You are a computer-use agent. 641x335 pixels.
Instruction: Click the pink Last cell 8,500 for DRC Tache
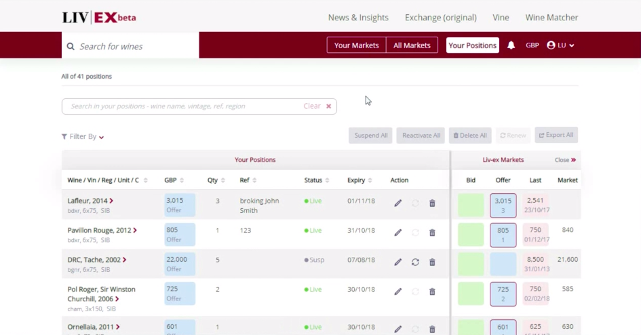536,264
